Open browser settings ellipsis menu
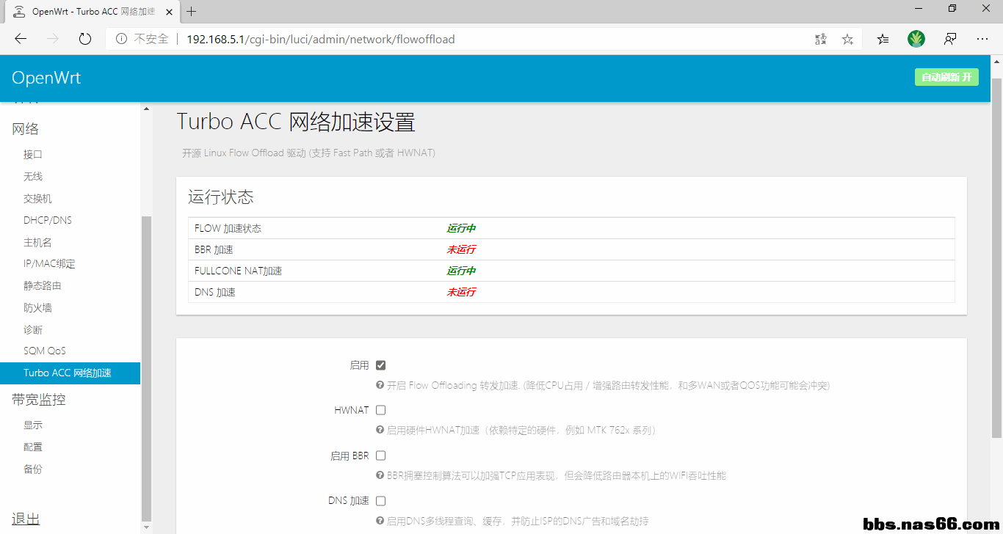This screenshot has height=534, width=1003. (982, 39)
